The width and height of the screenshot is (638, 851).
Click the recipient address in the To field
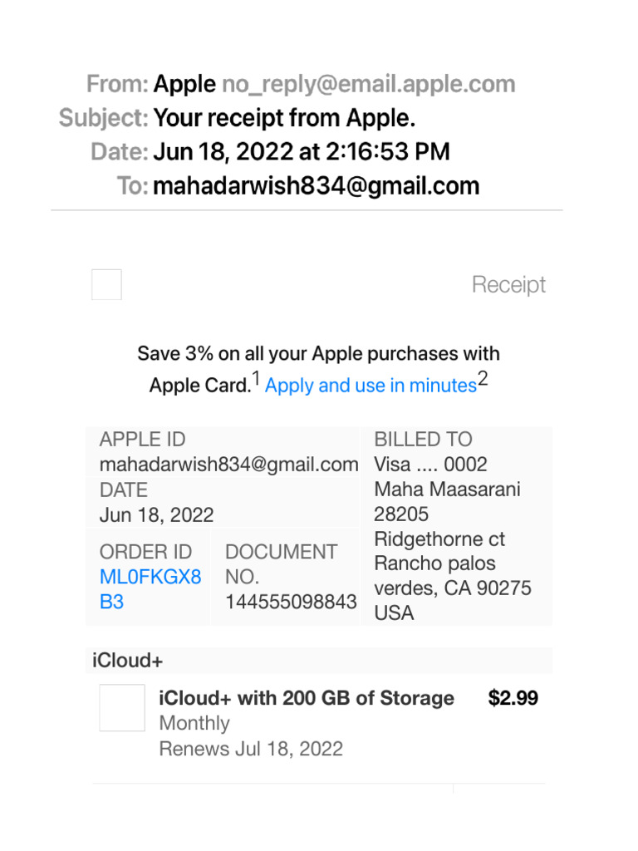coord(316,185)
